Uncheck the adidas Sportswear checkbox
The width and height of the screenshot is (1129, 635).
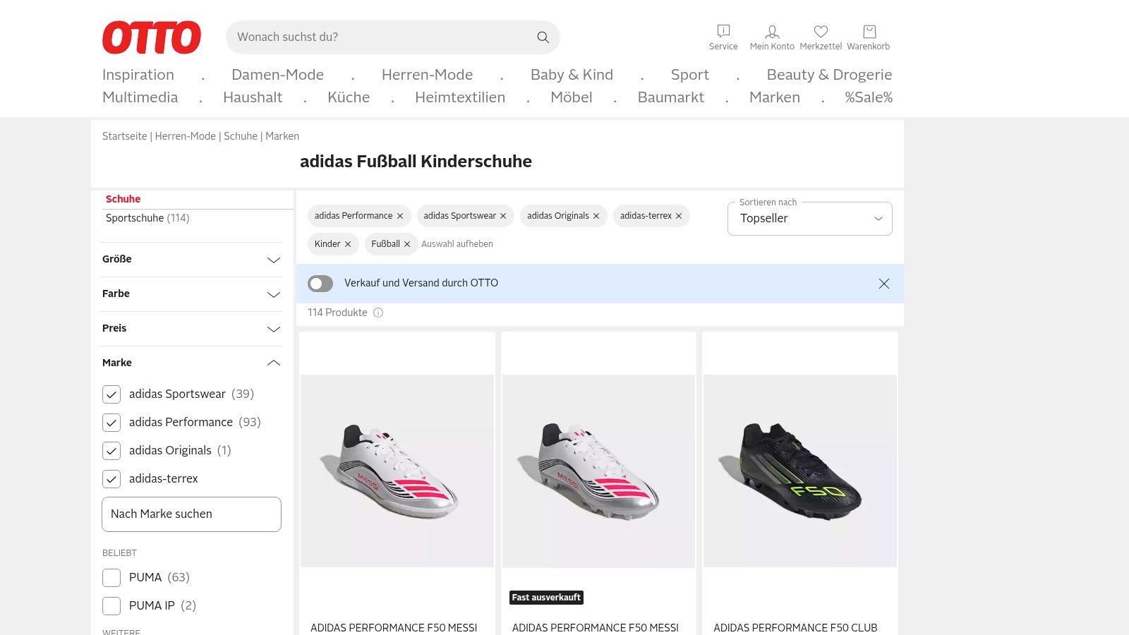pos(111,394)
